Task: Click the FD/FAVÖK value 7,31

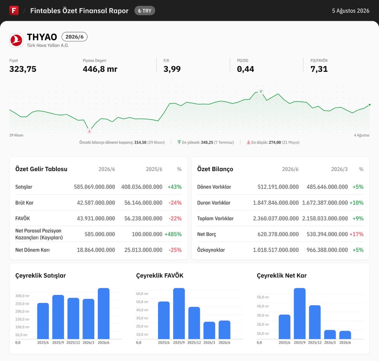Action: click(x=319, y=69)
